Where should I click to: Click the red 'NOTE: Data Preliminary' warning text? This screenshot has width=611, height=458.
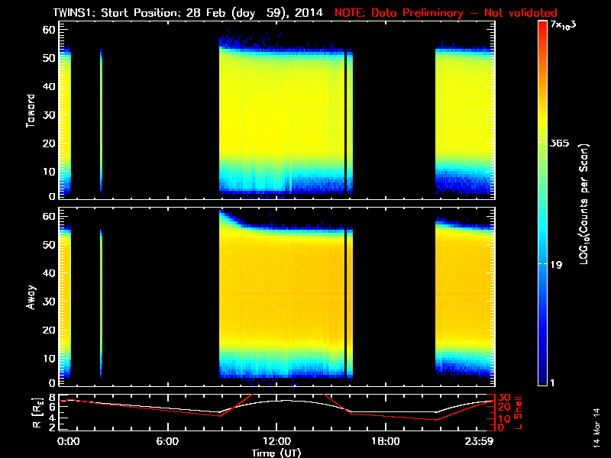(446, 13)
